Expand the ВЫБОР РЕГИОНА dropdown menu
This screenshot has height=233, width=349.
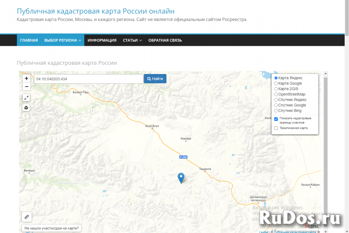(62, 40)
